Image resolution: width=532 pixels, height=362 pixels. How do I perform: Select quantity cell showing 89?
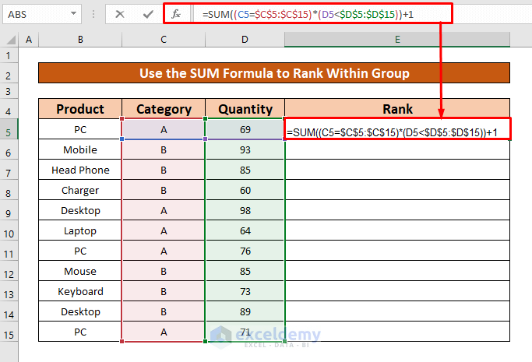[x=245, y=311]
